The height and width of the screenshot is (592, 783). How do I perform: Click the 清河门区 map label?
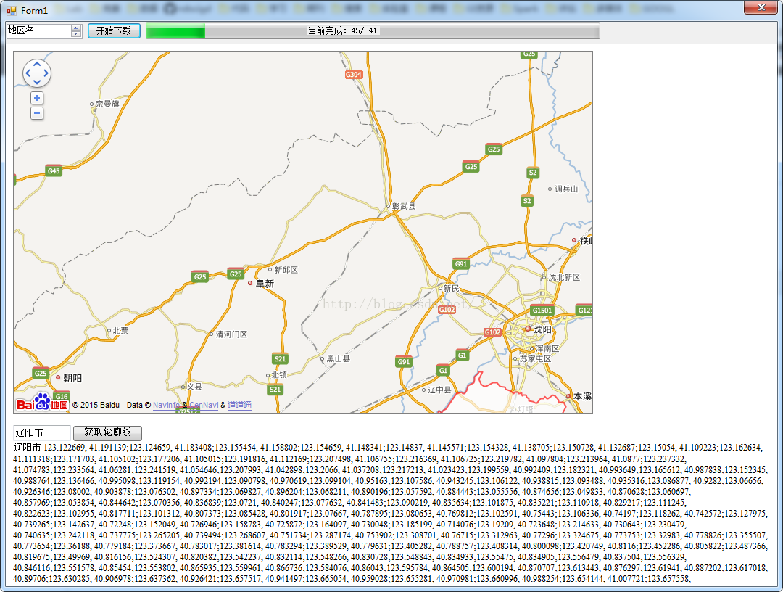(231, 334)
